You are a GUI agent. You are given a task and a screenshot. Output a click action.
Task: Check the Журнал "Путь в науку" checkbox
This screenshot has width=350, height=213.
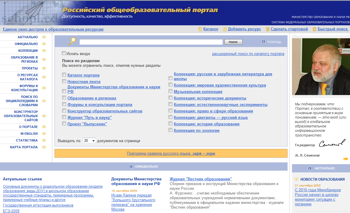click(64, 117)
